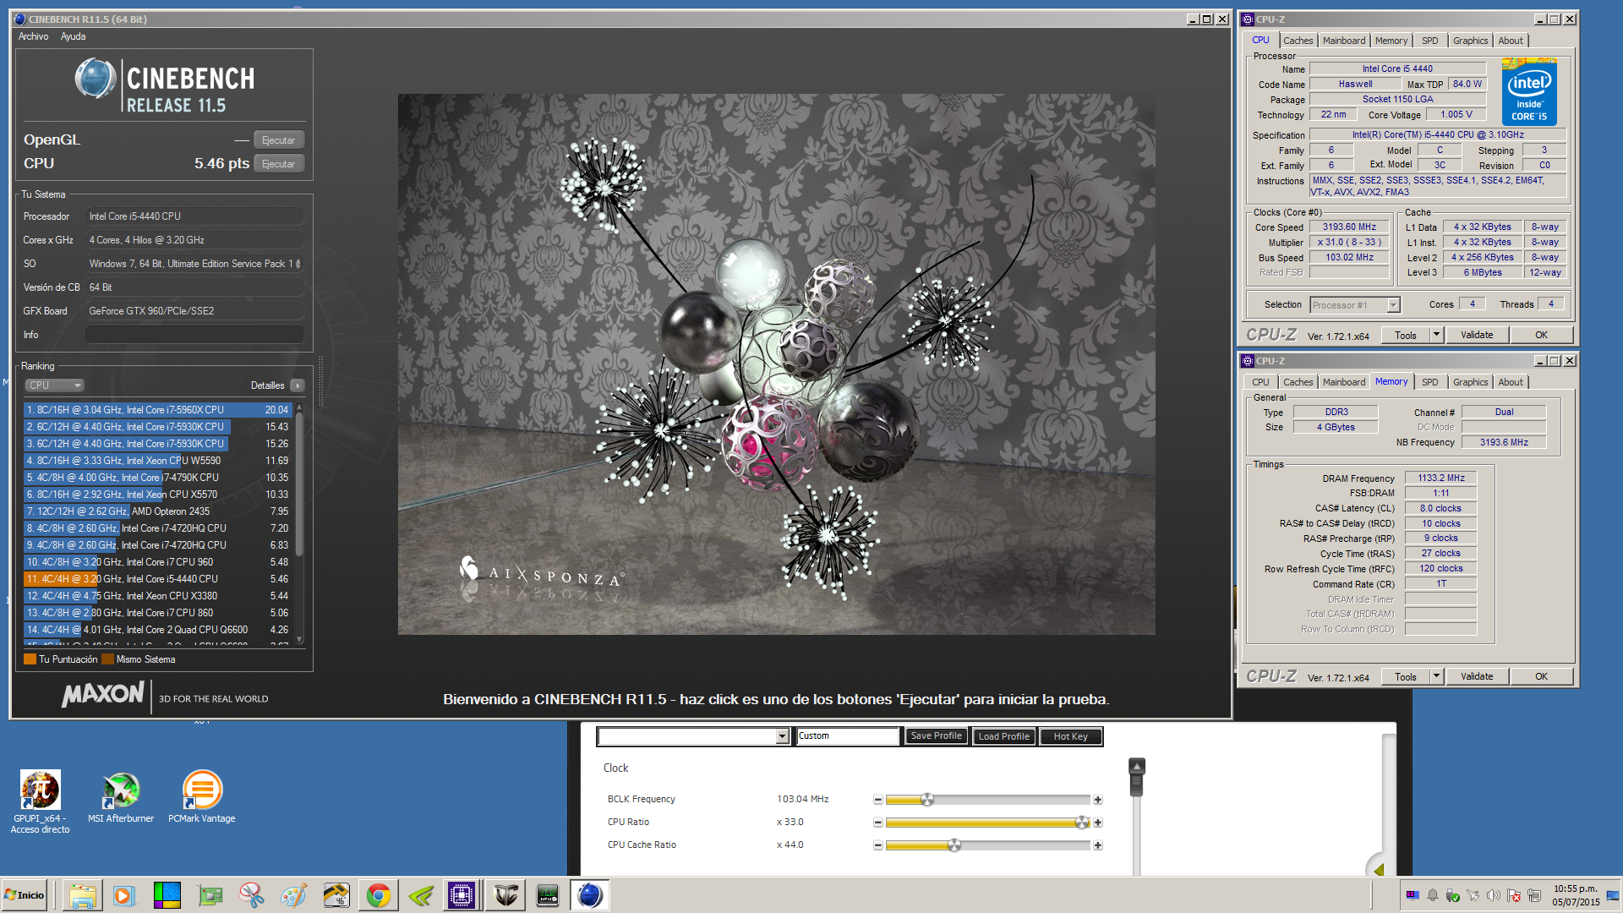Open Google Chrome from the taskbar
This screenshot has height=913, width=1623.
[x=378, y=895]
